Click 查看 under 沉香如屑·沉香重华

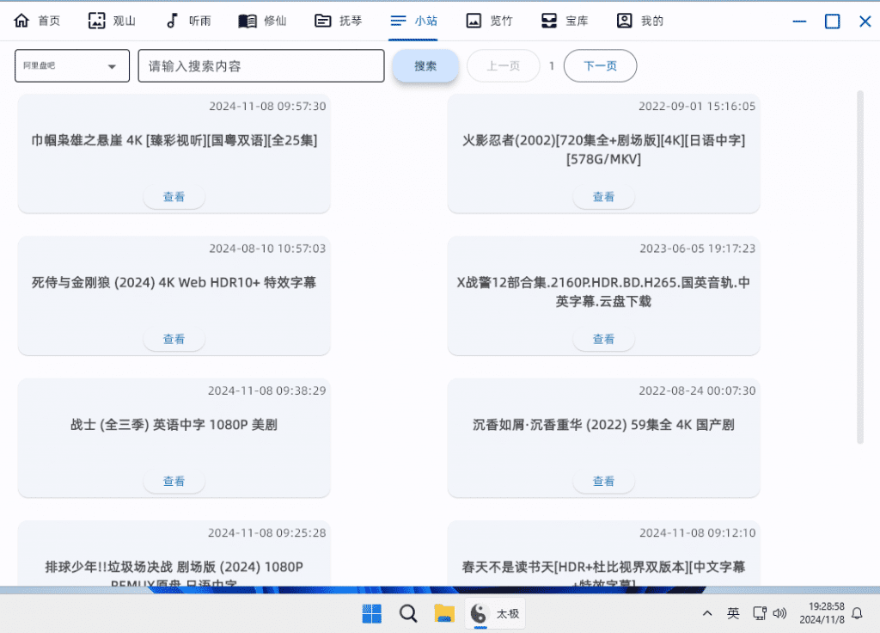click(x=604, y=481)
